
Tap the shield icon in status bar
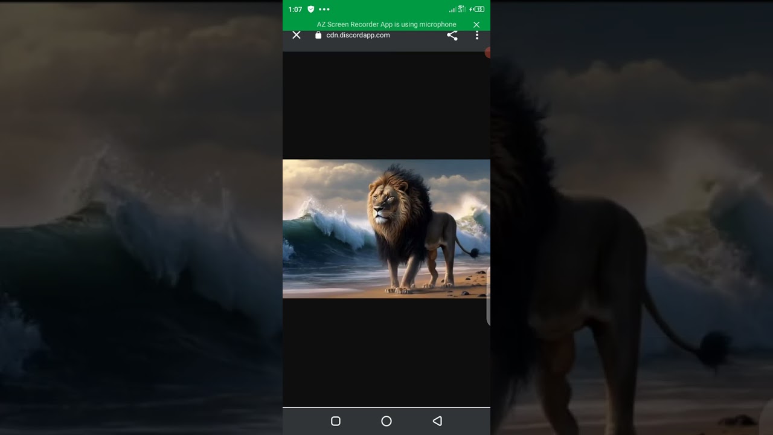click(311, 9)
